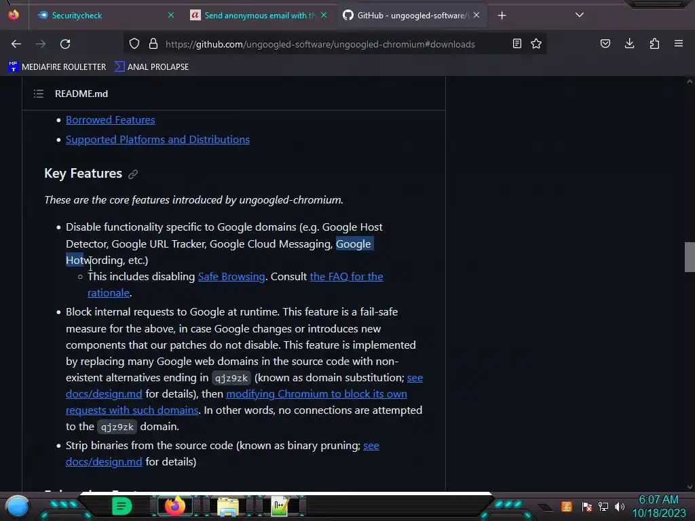Open File Explorer from taskbar

[228, 507]
